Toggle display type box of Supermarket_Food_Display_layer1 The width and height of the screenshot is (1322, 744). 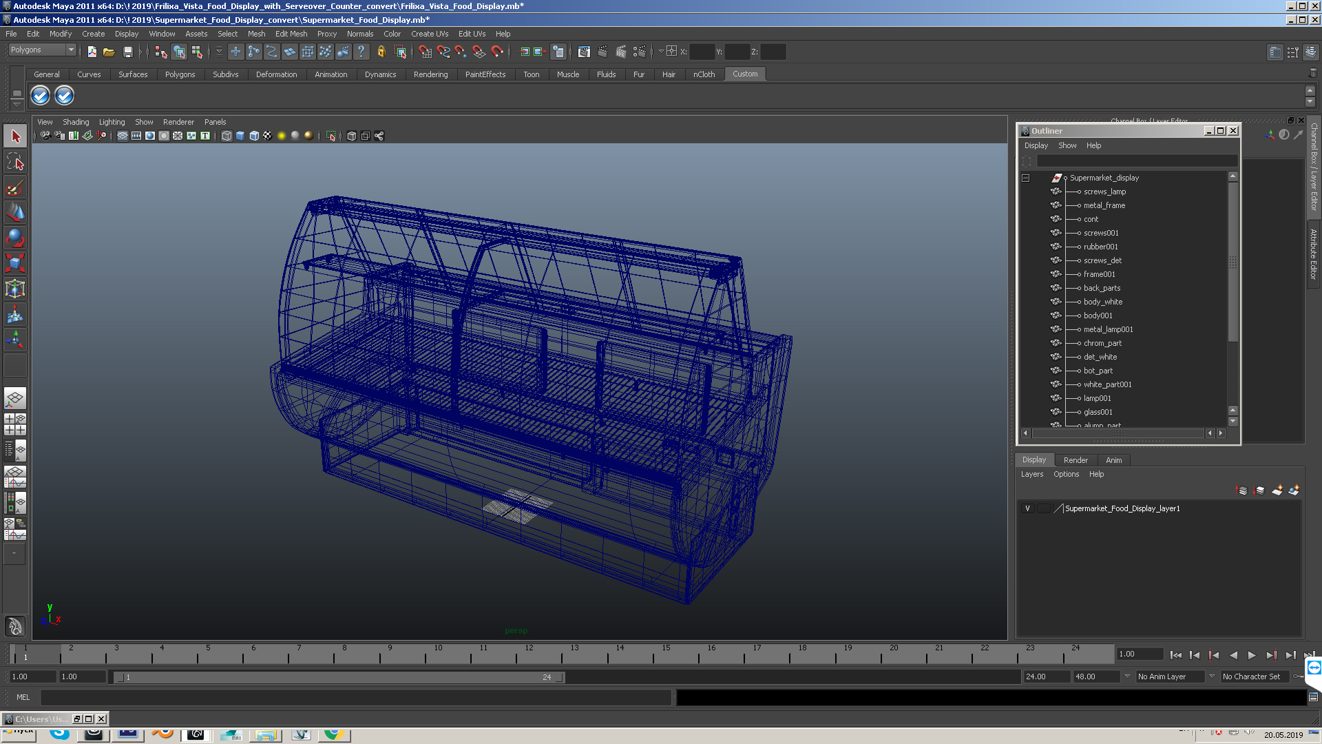[1043, 508]
